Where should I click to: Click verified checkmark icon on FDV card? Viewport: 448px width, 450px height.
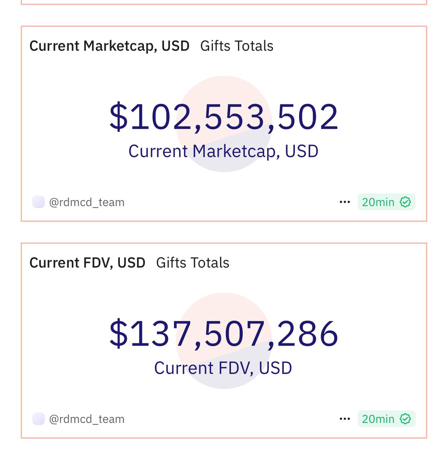tap(405, 419)
